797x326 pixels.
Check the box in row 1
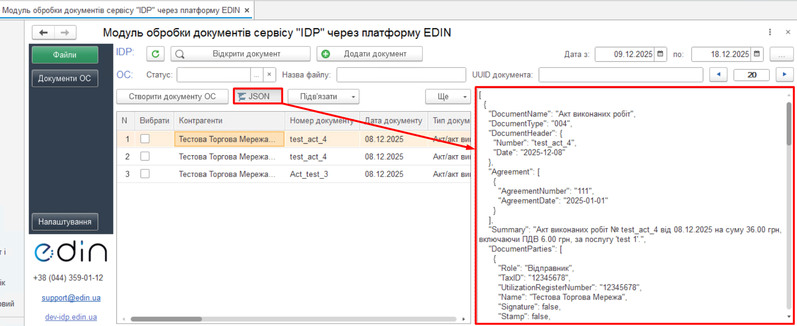tap(145, 139)
